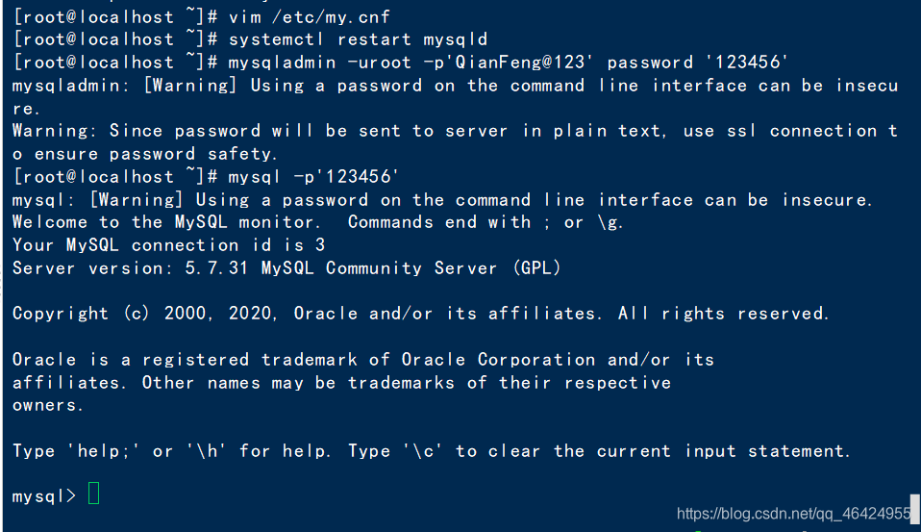The image size is (921, 532).
Task: Click 'ssl connection' in the warning line
Action: coord(802,131)
